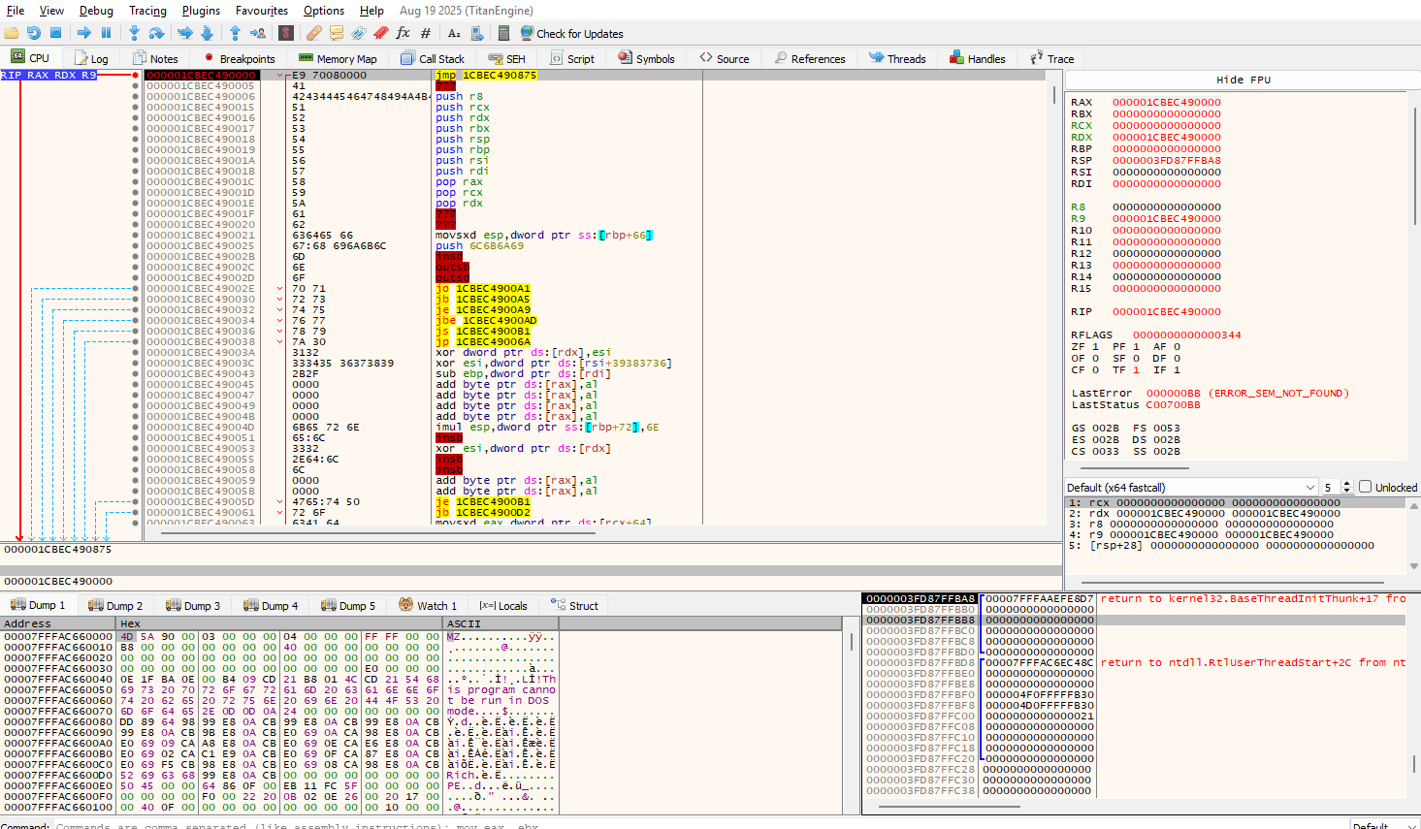The height and width of the screenshot is (829, 1421).
Task: Click the arguments list horizontal scrollbar
Action: (x=1232, y=584)
